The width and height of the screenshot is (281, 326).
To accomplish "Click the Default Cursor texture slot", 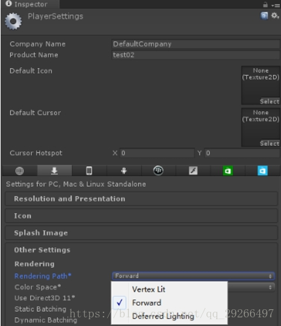I will coord(261,127).
